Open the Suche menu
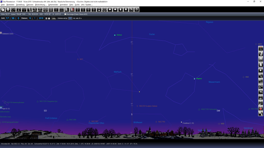This screenshot has width=264, height=148. (x=77, y=5)
